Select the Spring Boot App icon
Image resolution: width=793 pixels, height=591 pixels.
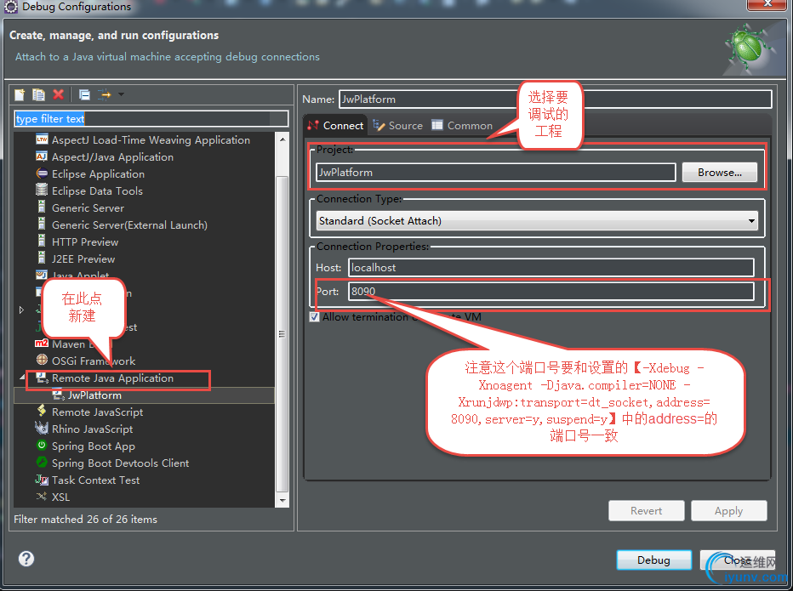42,446
